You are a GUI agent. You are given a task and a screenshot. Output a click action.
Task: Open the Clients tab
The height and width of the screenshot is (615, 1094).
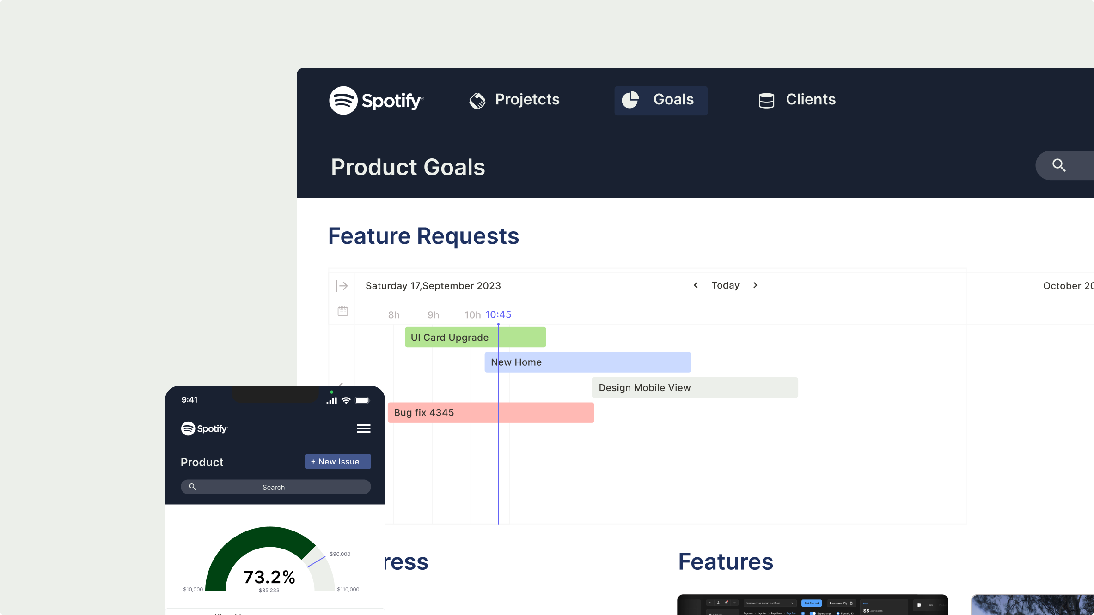[810, 100]
